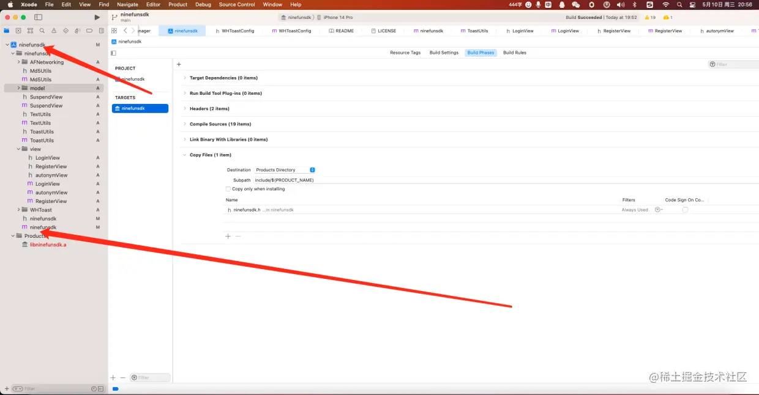Image resolution: width=759 pixels, height=395 pixels.
Task: Select Md5Utils header file
Action: coord(40,71)
